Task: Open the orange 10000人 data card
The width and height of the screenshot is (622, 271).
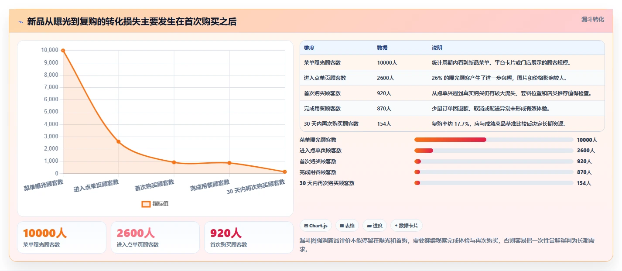Action: pos(62,237)
